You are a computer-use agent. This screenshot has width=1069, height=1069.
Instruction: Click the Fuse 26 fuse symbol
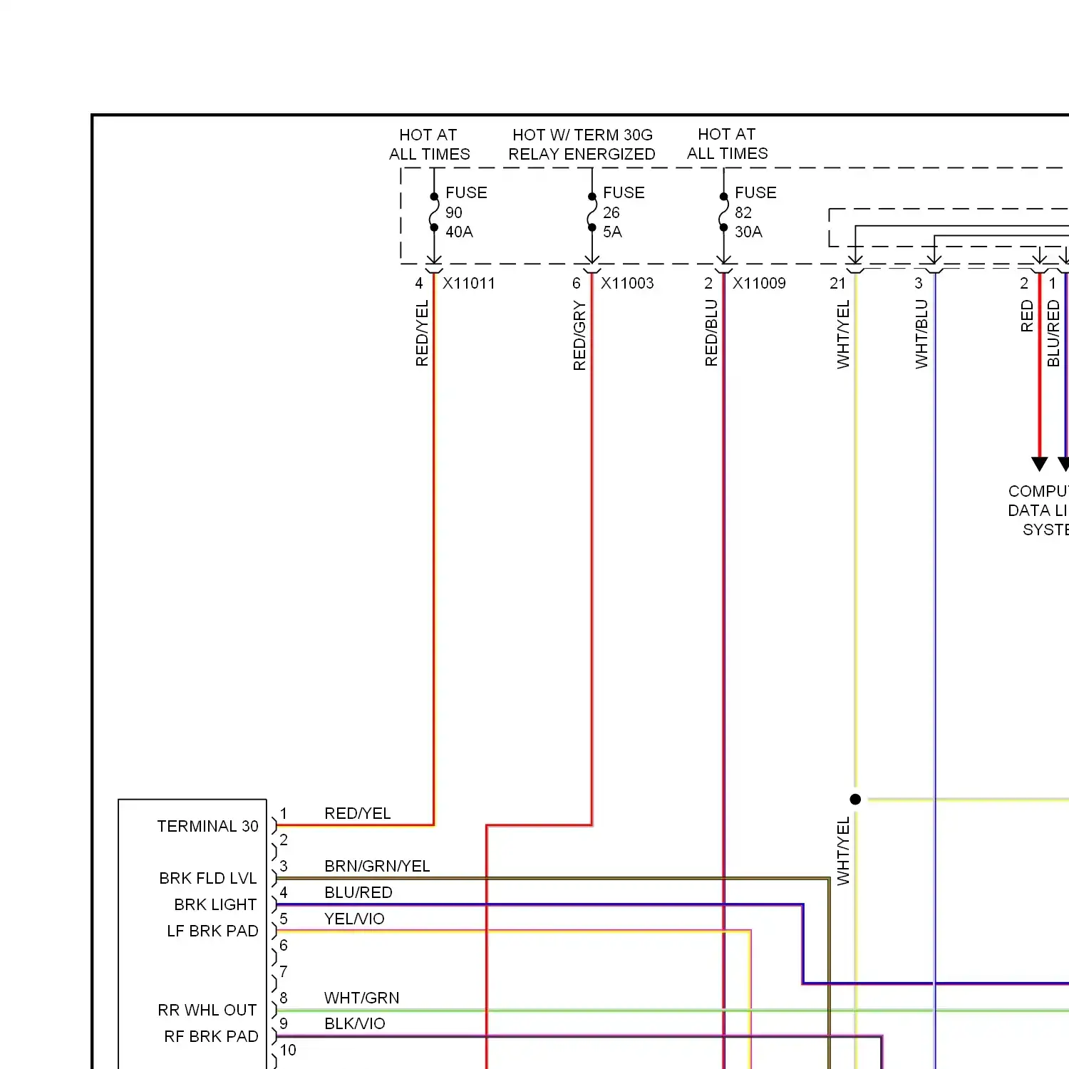592,212
